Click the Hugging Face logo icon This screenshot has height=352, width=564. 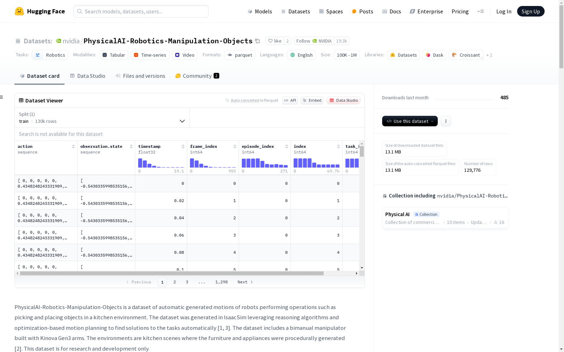click(19, 11)
